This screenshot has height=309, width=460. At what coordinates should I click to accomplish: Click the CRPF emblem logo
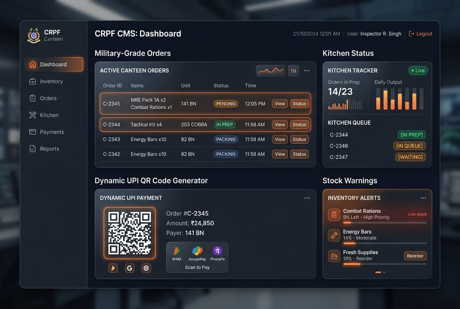pos(34,35)
